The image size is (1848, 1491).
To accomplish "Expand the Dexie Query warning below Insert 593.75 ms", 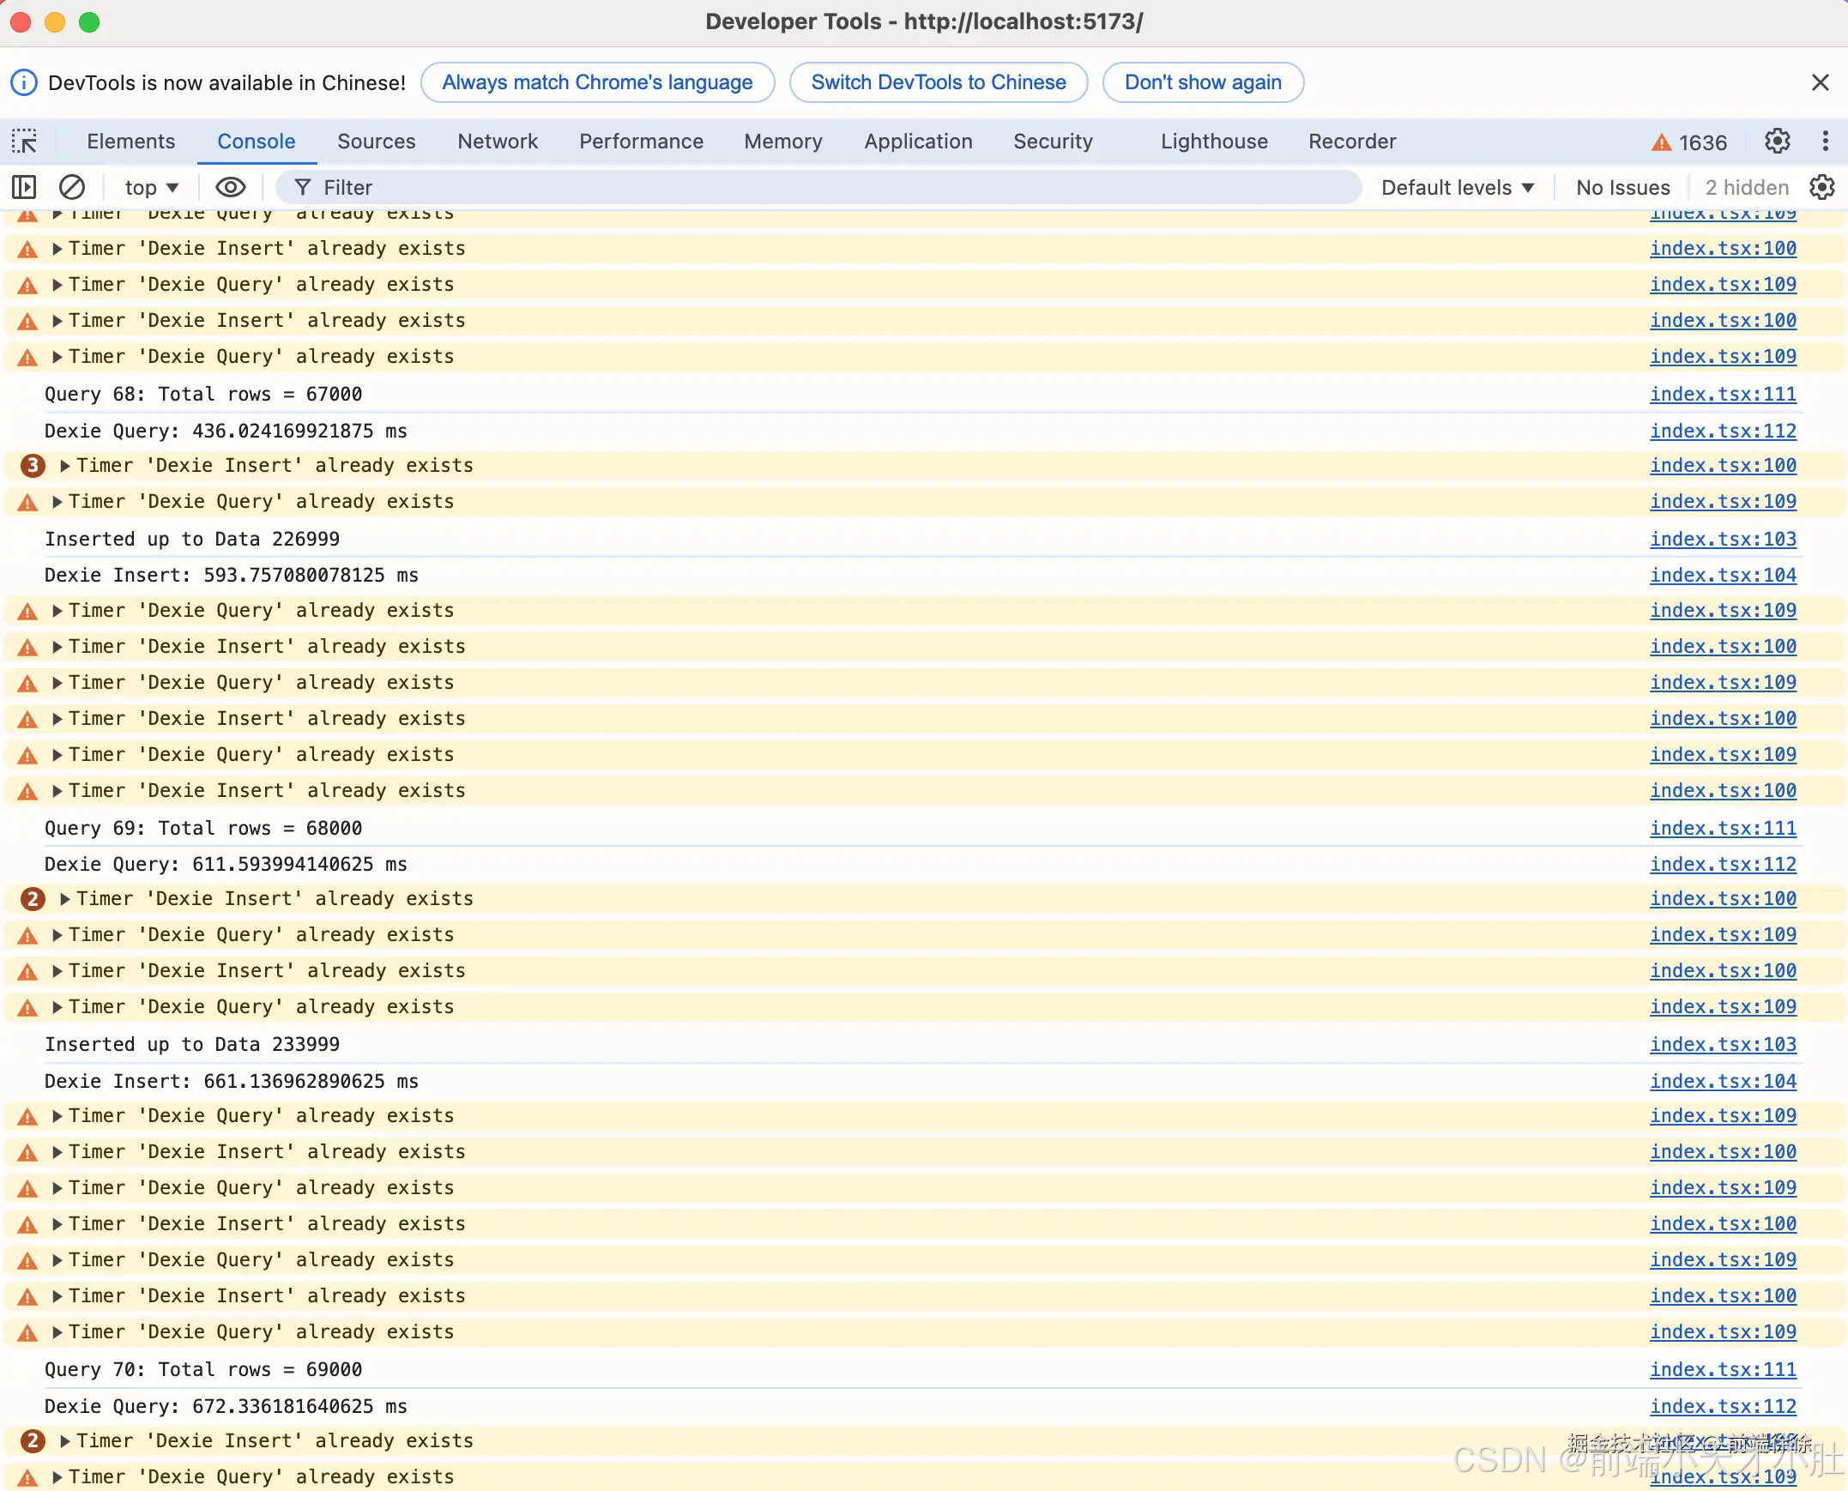I will click(57, 611).
